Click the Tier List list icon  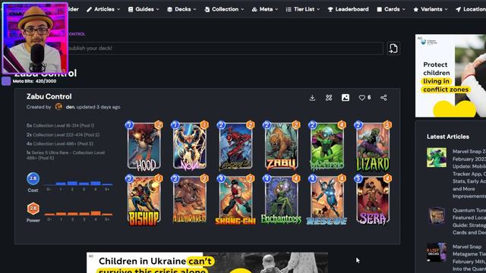coord(289,10)
